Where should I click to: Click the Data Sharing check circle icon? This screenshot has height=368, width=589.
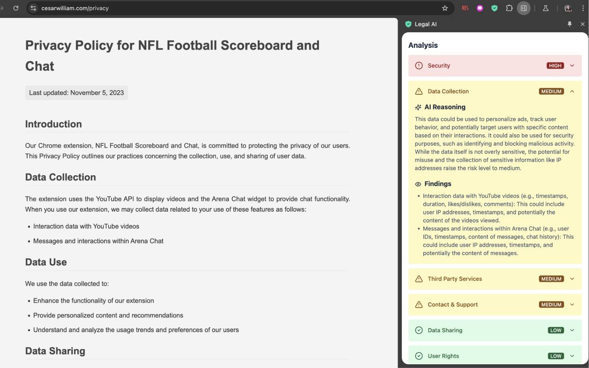coord(419,330)
